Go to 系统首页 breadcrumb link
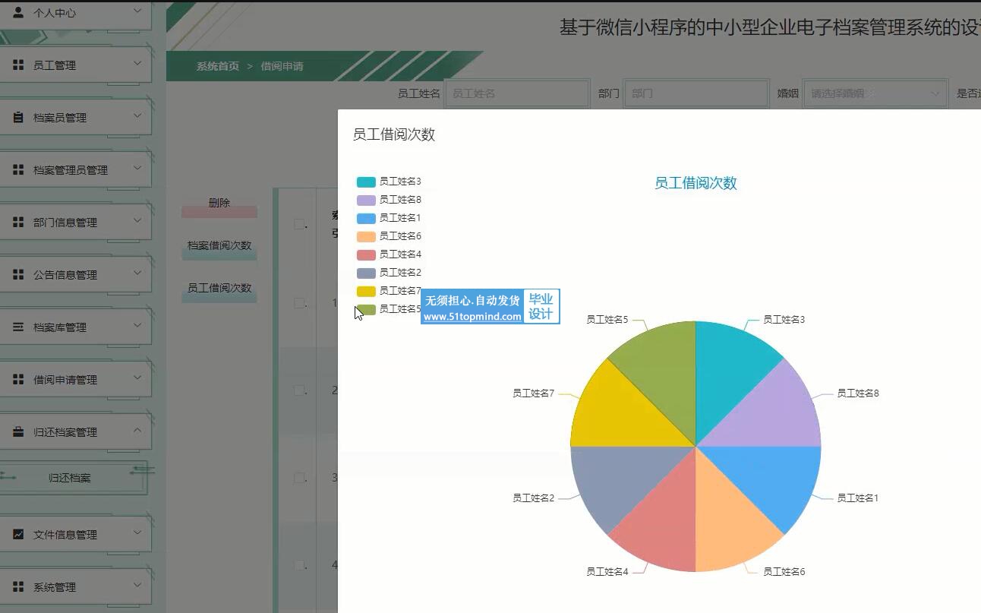The height and width of the screenshot is (613, 981). click(x=218, y=66)
